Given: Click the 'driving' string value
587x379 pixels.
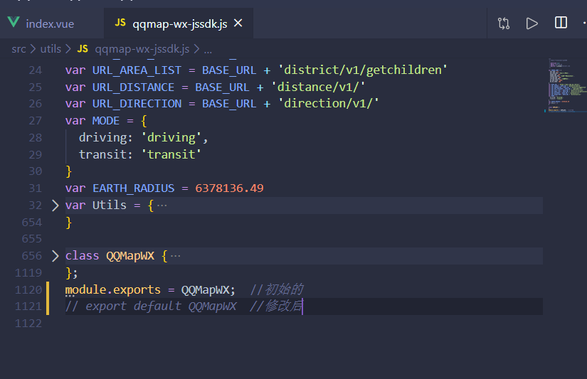Looking at the screenshot, I should pyautogui.click(x=171, y=138).
